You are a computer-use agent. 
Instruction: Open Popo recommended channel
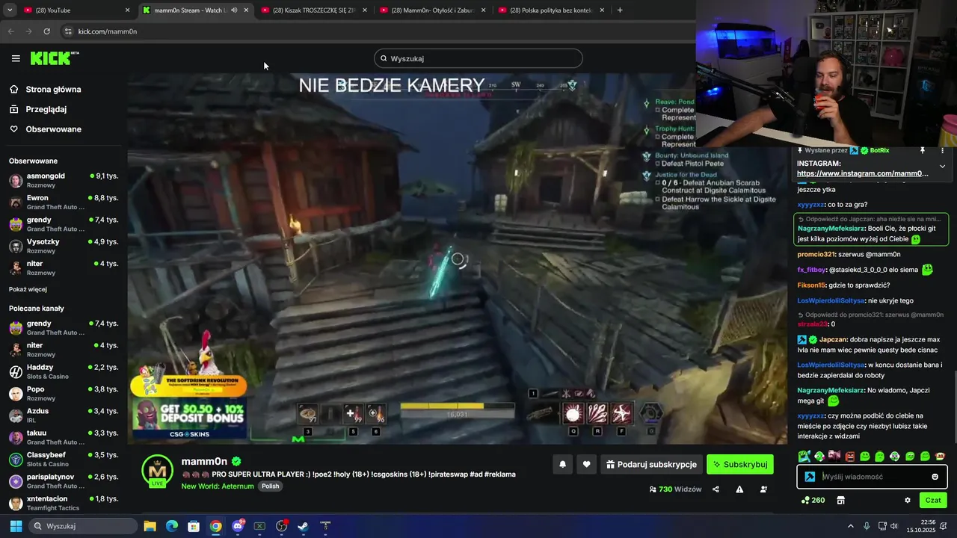tap(64, 393)
